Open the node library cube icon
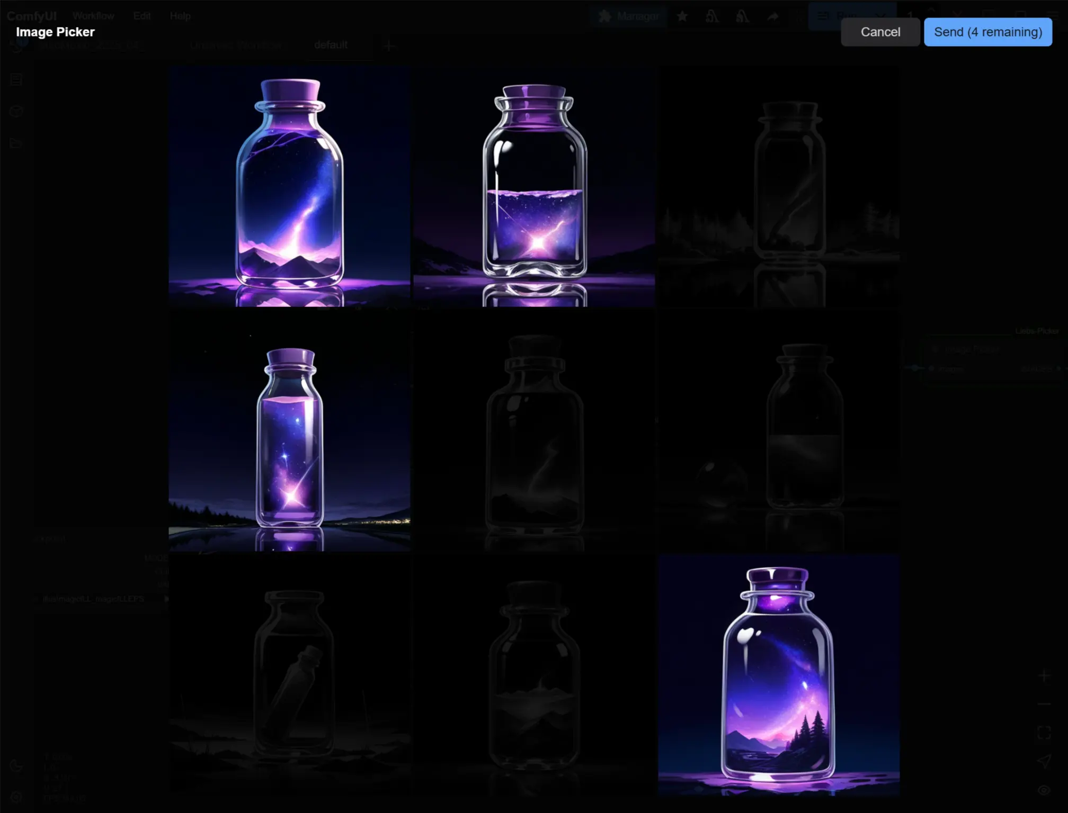This screenshot has height=813, width=1068. pyautogui.click(x=16, y=112)
